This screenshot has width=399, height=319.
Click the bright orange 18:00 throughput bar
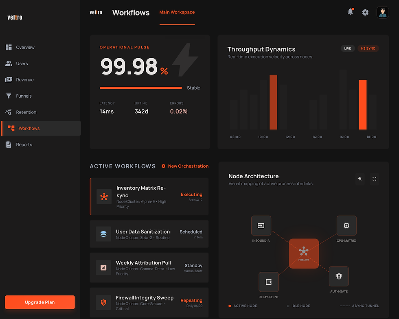pyautogui.click(x=363, y=105)
